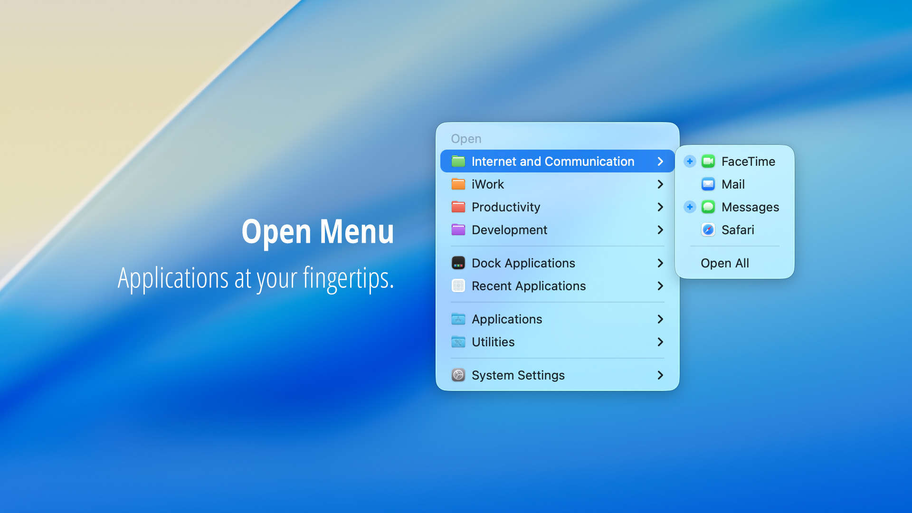
Task: Click the Dock Applications icon
Action: tap(458, 263)
